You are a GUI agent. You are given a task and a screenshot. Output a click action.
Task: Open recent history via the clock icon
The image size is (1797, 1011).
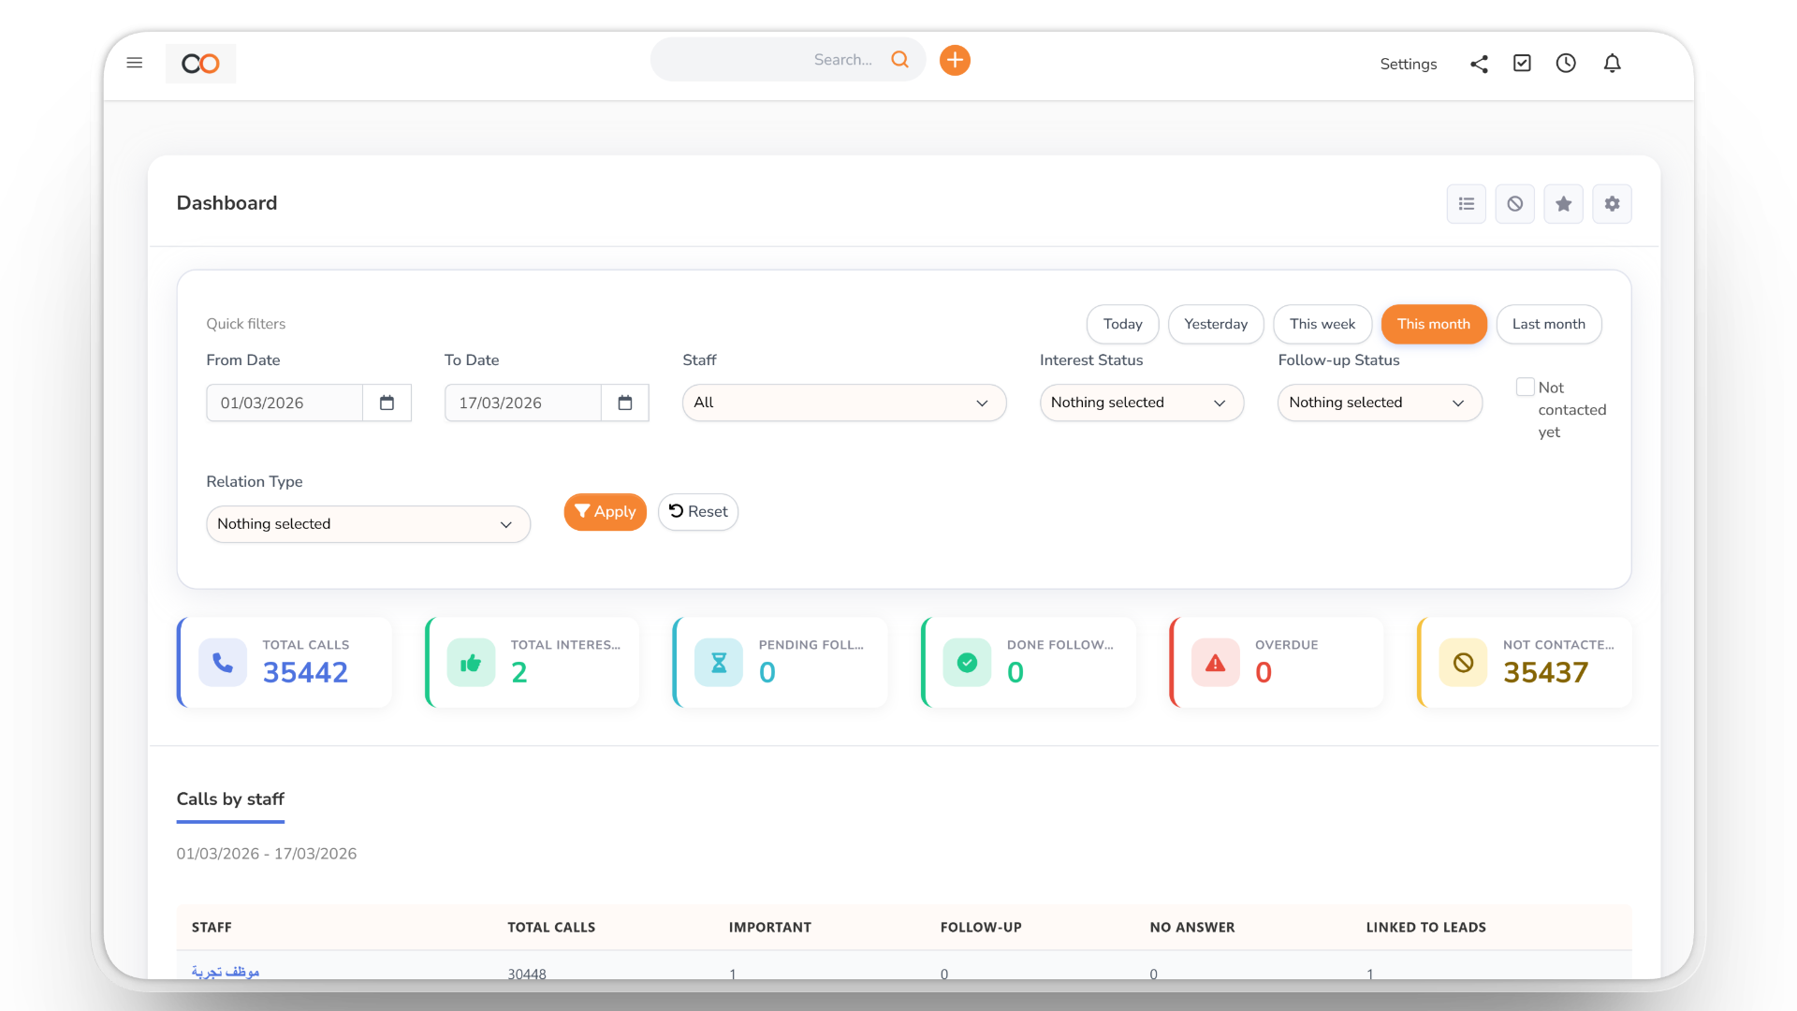point(1566,63)
